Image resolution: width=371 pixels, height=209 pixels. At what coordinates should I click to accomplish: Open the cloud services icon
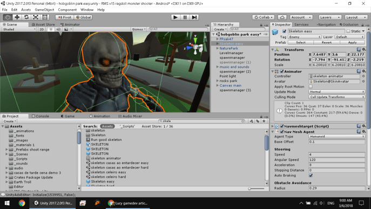coord(282,17)
